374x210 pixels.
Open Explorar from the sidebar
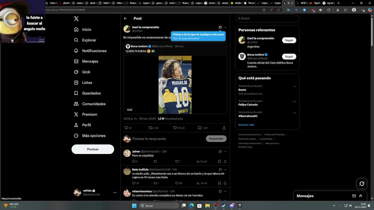tap(85, 40)
